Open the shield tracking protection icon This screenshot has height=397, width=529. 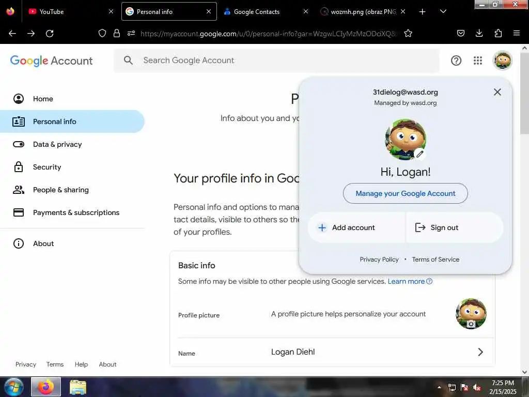pyautogui.click(x=102, y=33)
